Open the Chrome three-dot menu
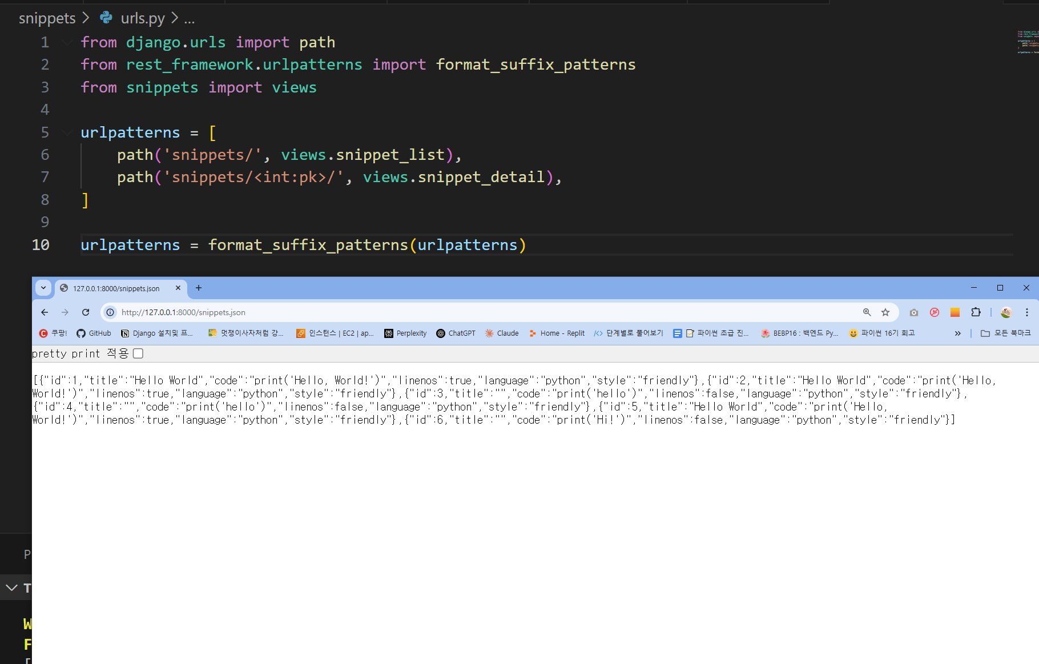 [x=1026, y=312]
